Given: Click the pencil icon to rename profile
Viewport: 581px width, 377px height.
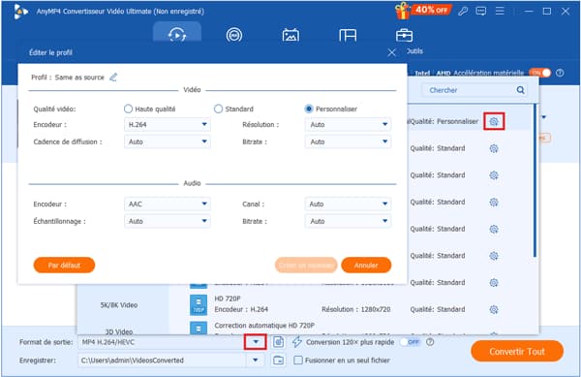Looking at the screenshot, I should pyautogui.click(x=113, y=78).
